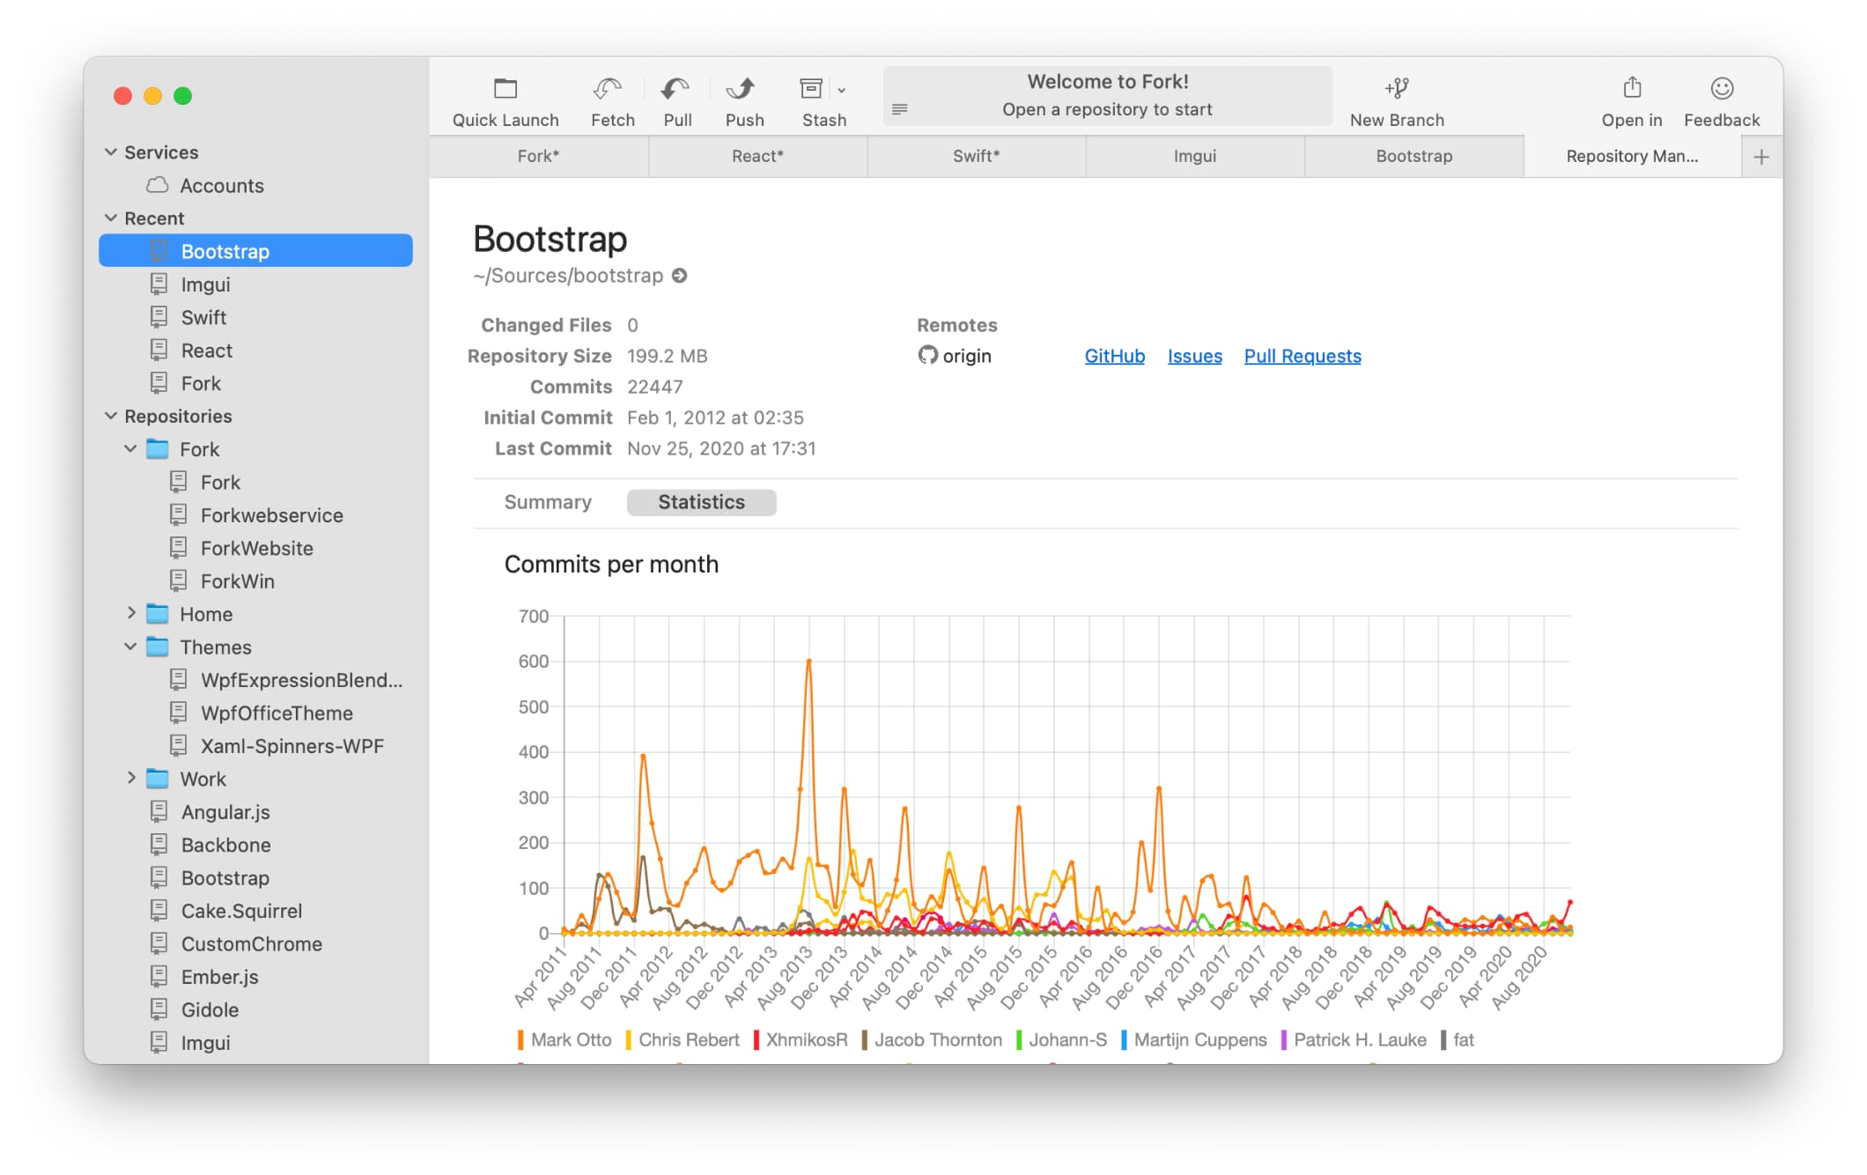Open Forkwebservice repository

[x=255, y=515]
